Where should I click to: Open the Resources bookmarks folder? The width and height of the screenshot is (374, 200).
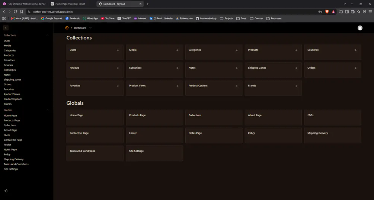coord(274,19)
